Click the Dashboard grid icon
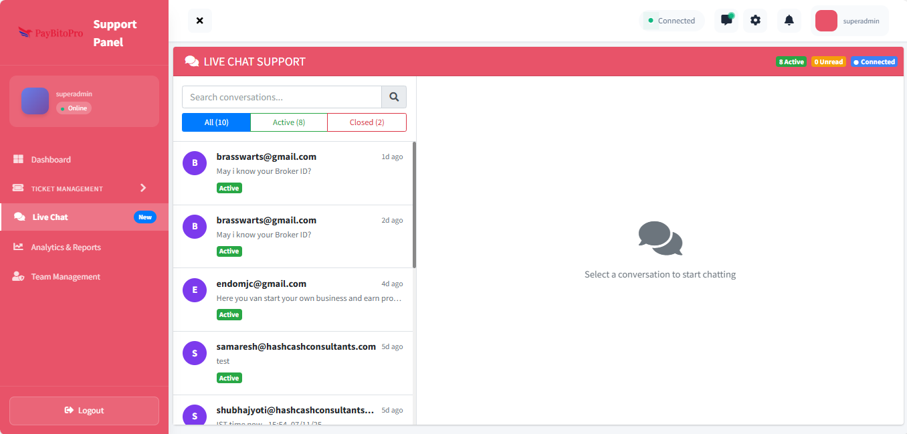The image size is (907, 434). pyautogui.click(x=19, y=159)
